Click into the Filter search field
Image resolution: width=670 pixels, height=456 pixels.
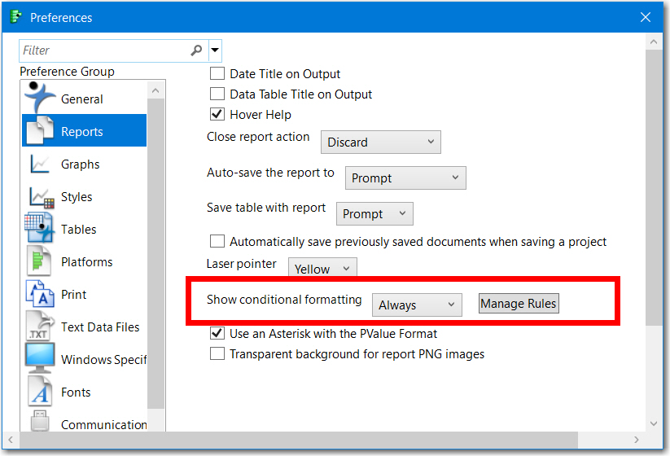click(104, 50)
